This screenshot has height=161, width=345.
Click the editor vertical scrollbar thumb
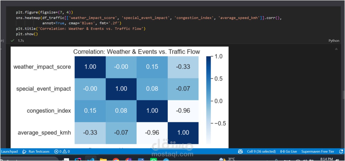click(x=344, y=95)
